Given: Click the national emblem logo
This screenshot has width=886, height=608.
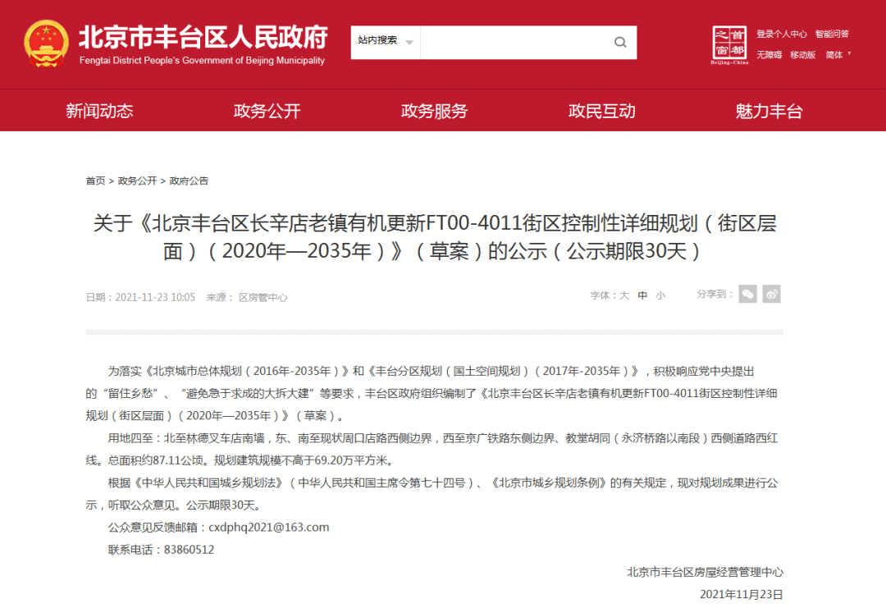Looking at the screenshot, I should pyautogui.click(x=47, y=43).
